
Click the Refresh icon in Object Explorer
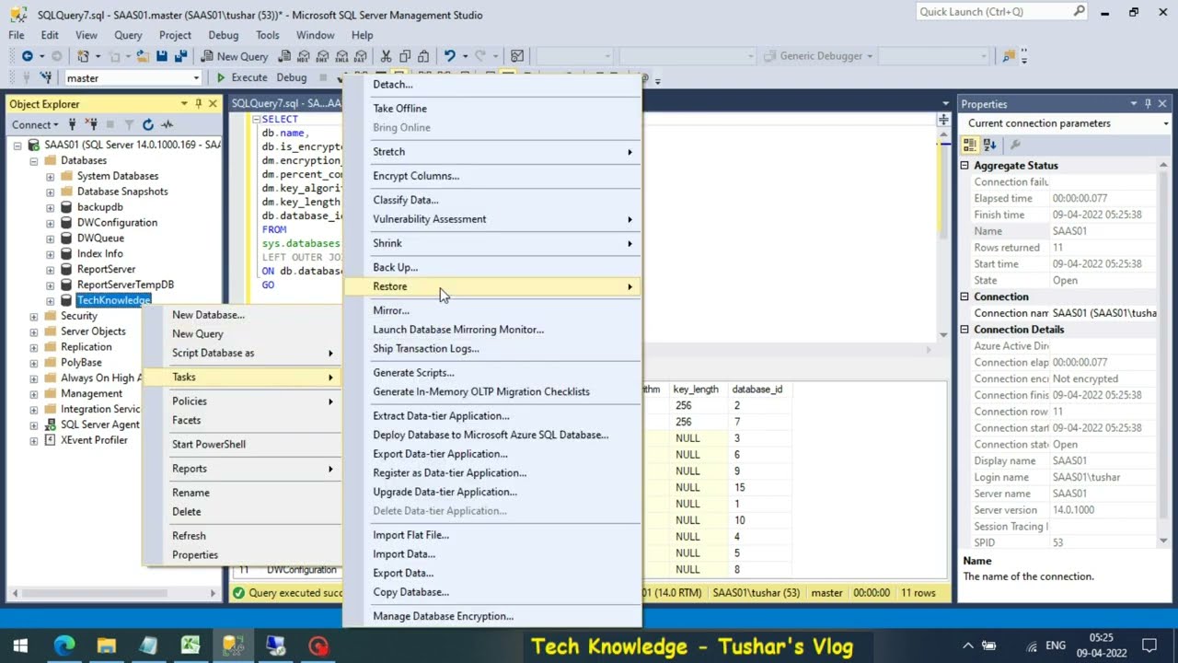tap(148, 124)
